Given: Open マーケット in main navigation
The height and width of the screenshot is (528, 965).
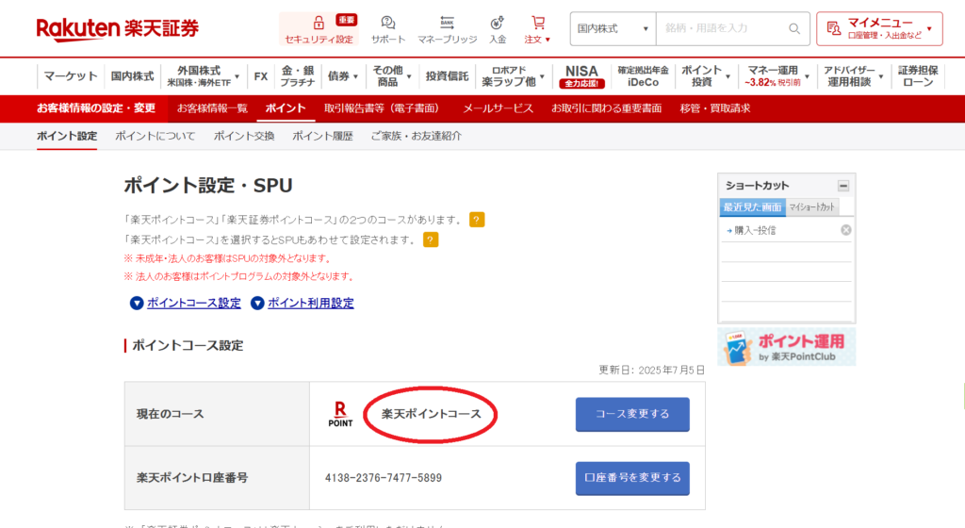Looking at the screenshot, I should click(70, 76).
